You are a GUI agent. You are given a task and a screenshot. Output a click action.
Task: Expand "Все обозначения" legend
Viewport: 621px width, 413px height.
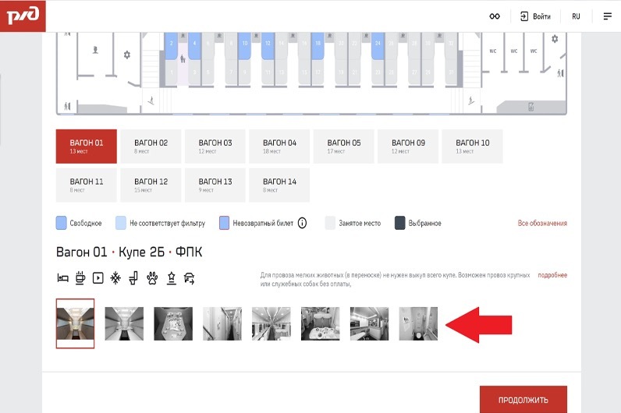(542, 224)
